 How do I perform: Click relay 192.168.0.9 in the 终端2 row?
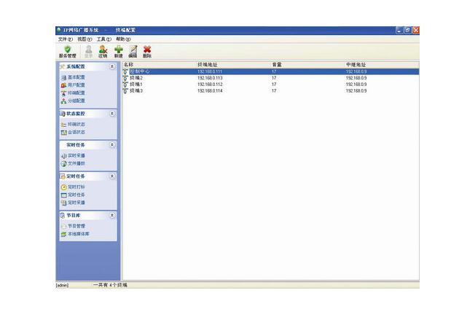click(356, 78)
